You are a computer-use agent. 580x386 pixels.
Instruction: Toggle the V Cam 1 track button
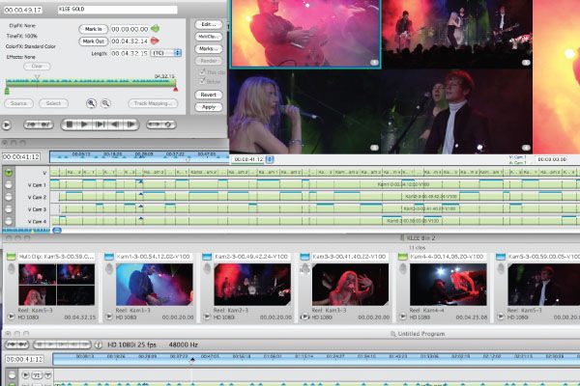pos(9,185)
